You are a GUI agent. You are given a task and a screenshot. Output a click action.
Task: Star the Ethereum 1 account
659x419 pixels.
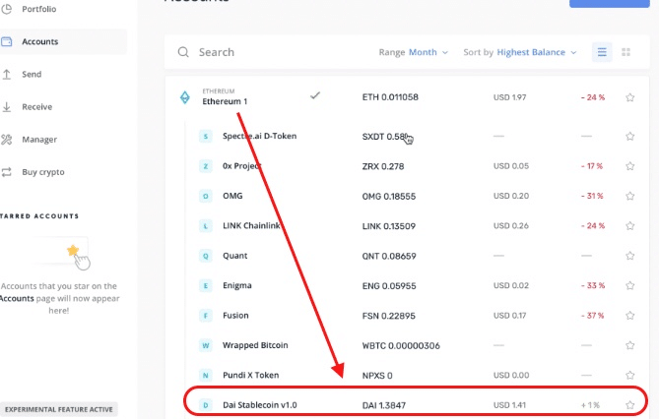click(x=629, y=97)
